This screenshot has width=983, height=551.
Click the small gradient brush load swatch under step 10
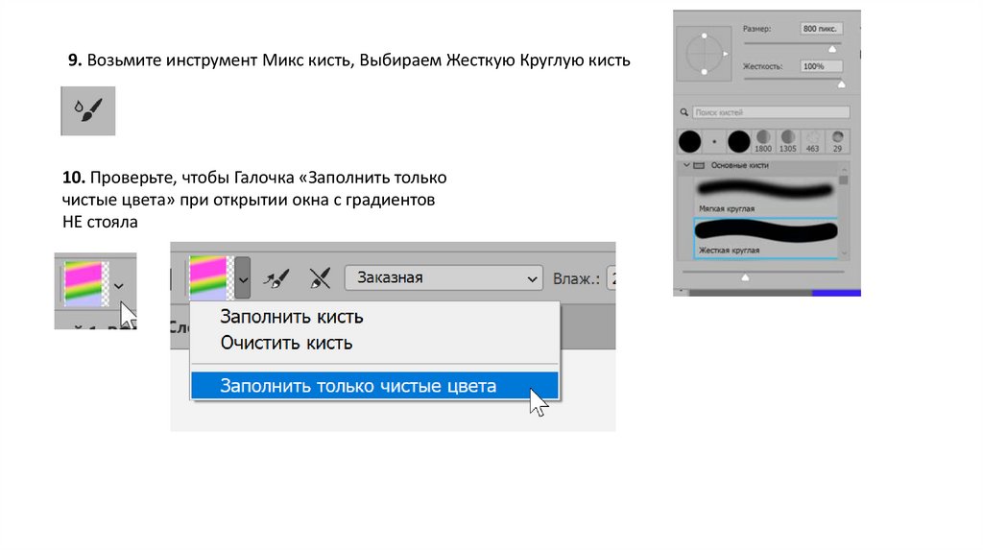[x=84, y=284]
